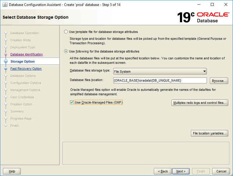Go to the Database Identification step
The height and width of the screenshot is (176, 233).
pyautogui.click(x=26, y=54)
